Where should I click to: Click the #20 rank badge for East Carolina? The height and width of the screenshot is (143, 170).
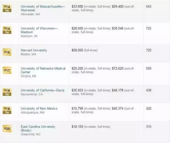click(7, 129)
